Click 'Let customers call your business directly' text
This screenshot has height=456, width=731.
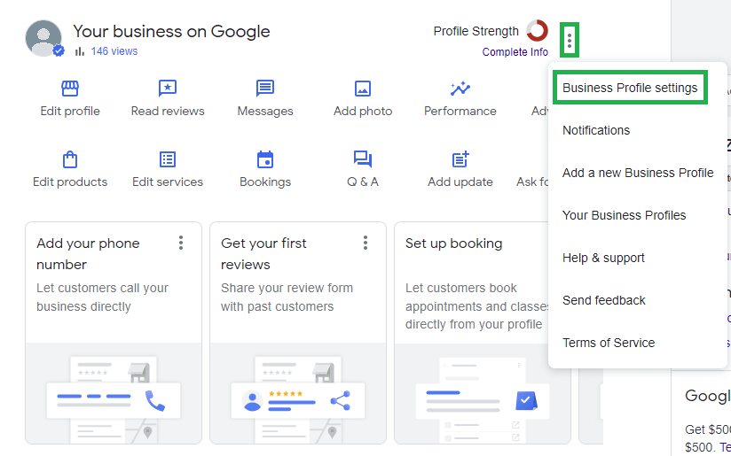[103, 297]
